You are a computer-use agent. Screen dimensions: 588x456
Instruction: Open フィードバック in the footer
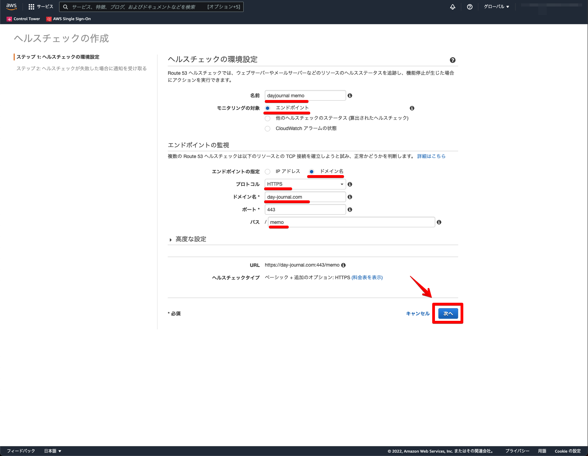tap(21, 451)
